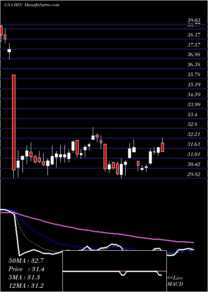The width and height of the screenshot is (208, 292).
Task: Select the 39.03 price label
Action: point(194,21)
